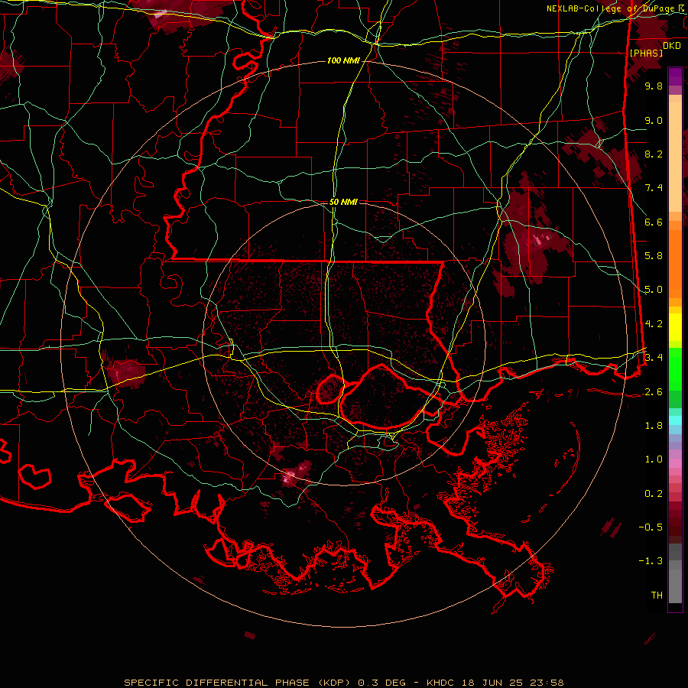Click the TH threshold label on scale
Screen dimensions: 688x688
coord(657,596)
